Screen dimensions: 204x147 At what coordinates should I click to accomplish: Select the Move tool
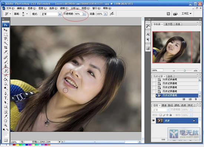tap(6, 30)
